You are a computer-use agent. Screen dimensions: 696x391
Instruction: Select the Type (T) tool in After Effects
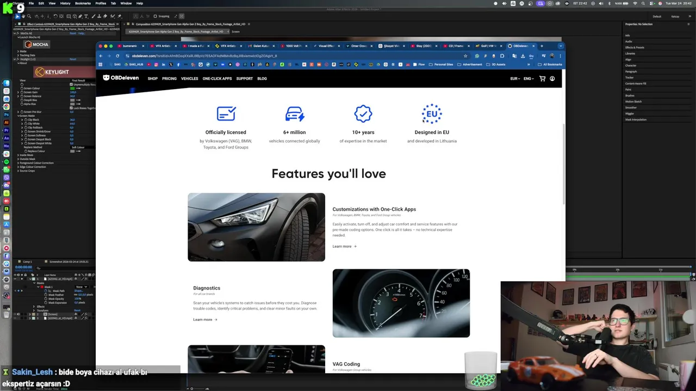(86, 16)
